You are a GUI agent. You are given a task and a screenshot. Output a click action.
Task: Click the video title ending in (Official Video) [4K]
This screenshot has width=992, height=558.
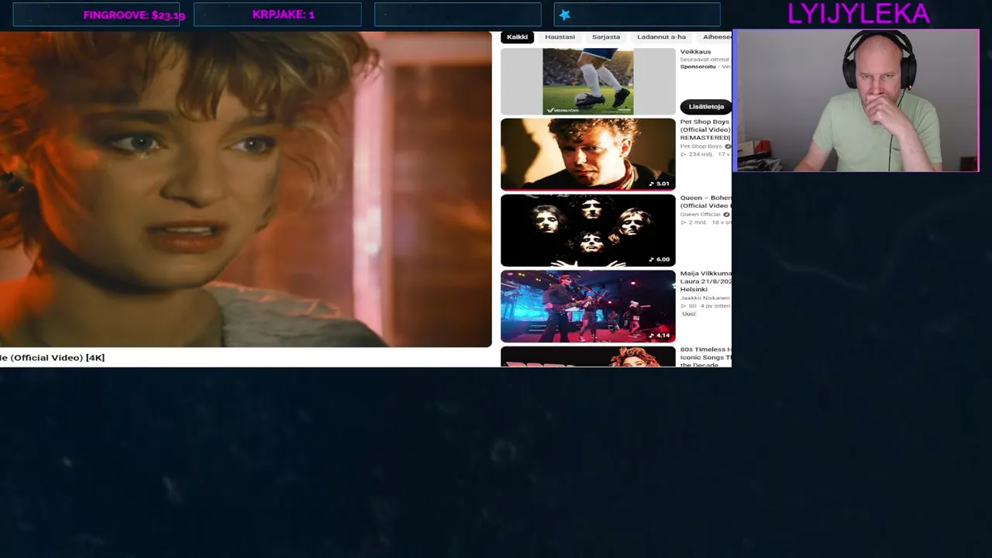click(x=52, y=357)
